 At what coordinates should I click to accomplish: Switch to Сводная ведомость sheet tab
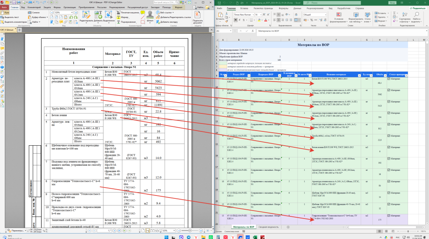coord(269,227)
